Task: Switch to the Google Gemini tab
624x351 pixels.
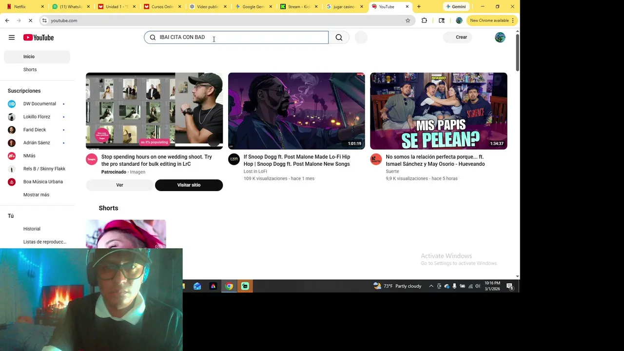Action: pos(253,7)
